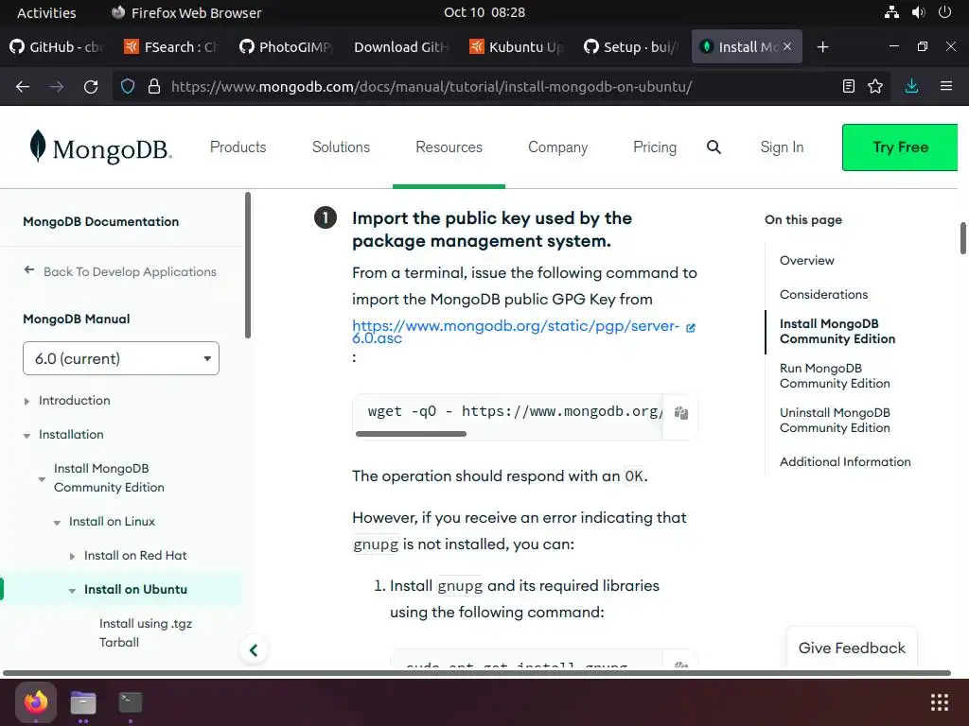This screenshot has width=969, height=726.
Task: Open the clock showing Oct 10 08:28
Action: [484, 12]
